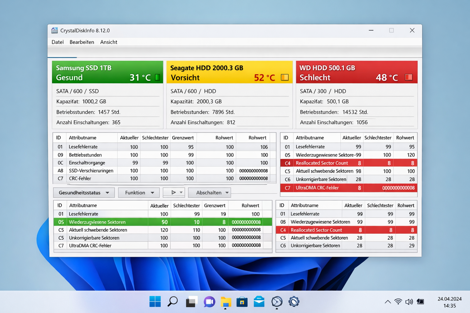Open the Abschalten dropdown

[209, 193]
